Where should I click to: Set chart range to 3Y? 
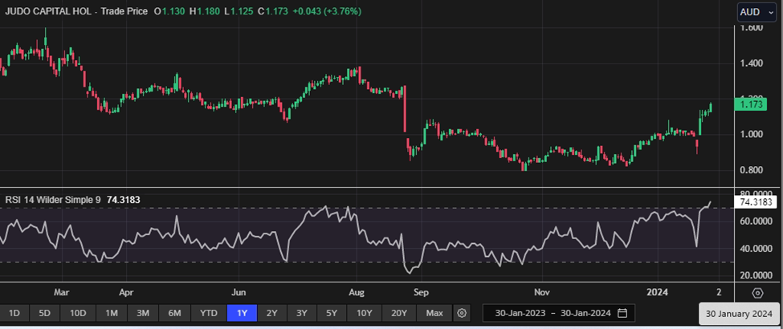point(302,313)
